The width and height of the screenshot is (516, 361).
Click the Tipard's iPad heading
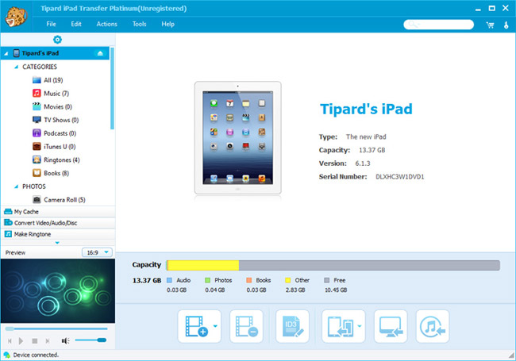pyautogui.click(x=366, y=109)
